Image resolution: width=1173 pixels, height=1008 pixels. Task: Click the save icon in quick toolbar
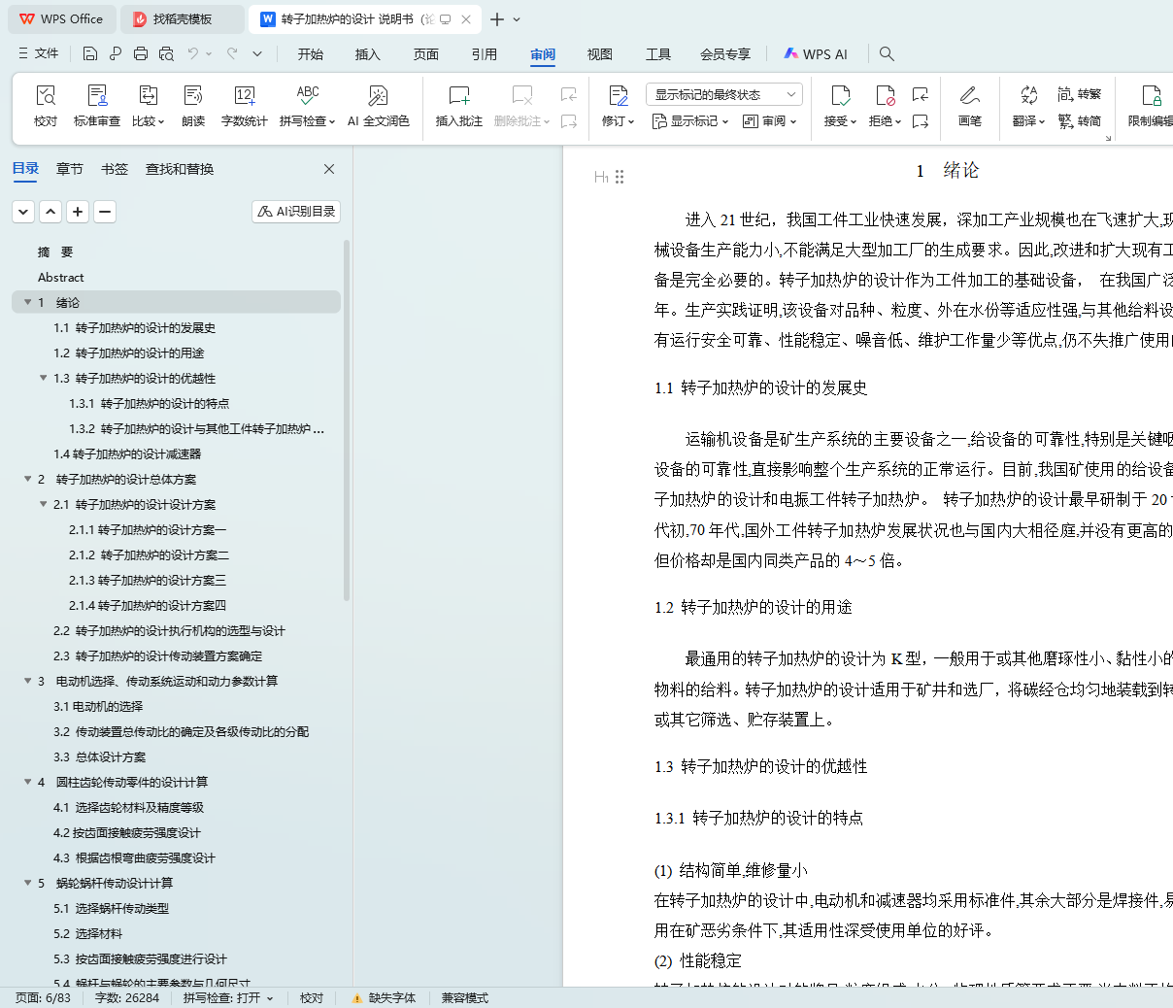click(x=90, y=53)
